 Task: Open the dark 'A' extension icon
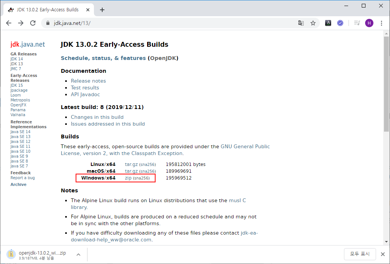[x=328, y=23]
